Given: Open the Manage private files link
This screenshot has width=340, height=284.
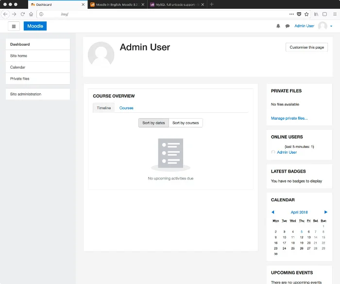Looking at the screenshot, I should coord(289,118).
